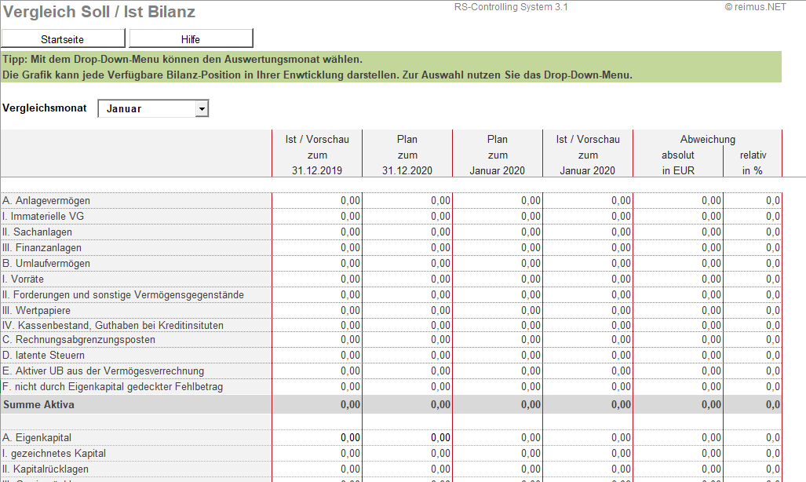806x482 pixels.
Task: Click the 'Vergleich Soll / Ist Bilanz' title
Action: (x=99, y=13)
